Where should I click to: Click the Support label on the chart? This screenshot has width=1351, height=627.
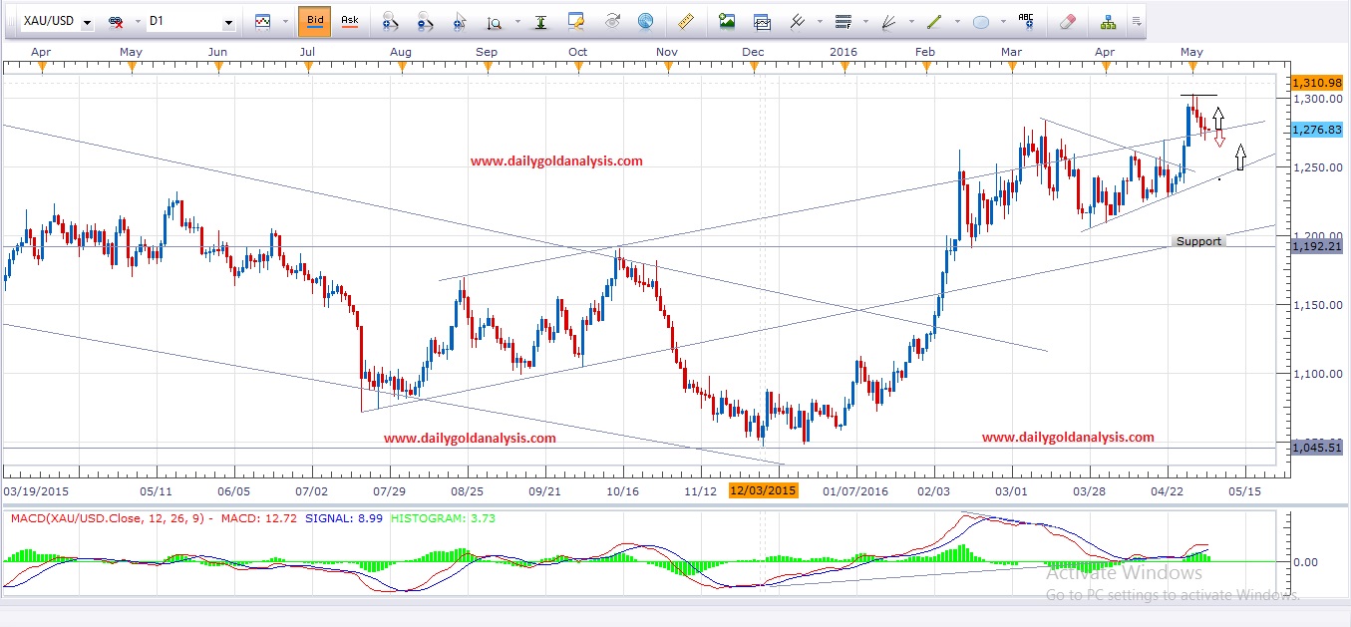pyautogui.click(x=1197, y=240)
